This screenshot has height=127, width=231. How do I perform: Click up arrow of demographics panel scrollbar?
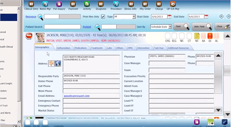(x=218, y=55)
